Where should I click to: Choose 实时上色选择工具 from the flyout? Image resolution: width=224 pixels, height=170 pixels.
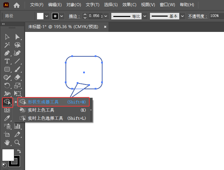[x=53, y=118]
